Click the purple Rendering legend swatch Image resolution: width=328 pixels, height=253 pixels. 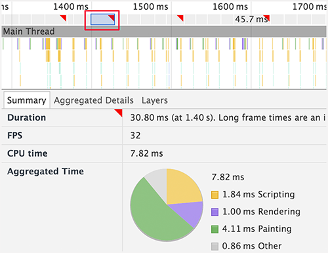215,212
